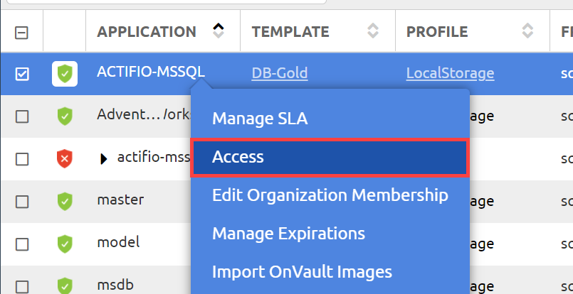Check the msdb row checkbox
The width and height of the screenshot is (573, 294).
[22, 286]
